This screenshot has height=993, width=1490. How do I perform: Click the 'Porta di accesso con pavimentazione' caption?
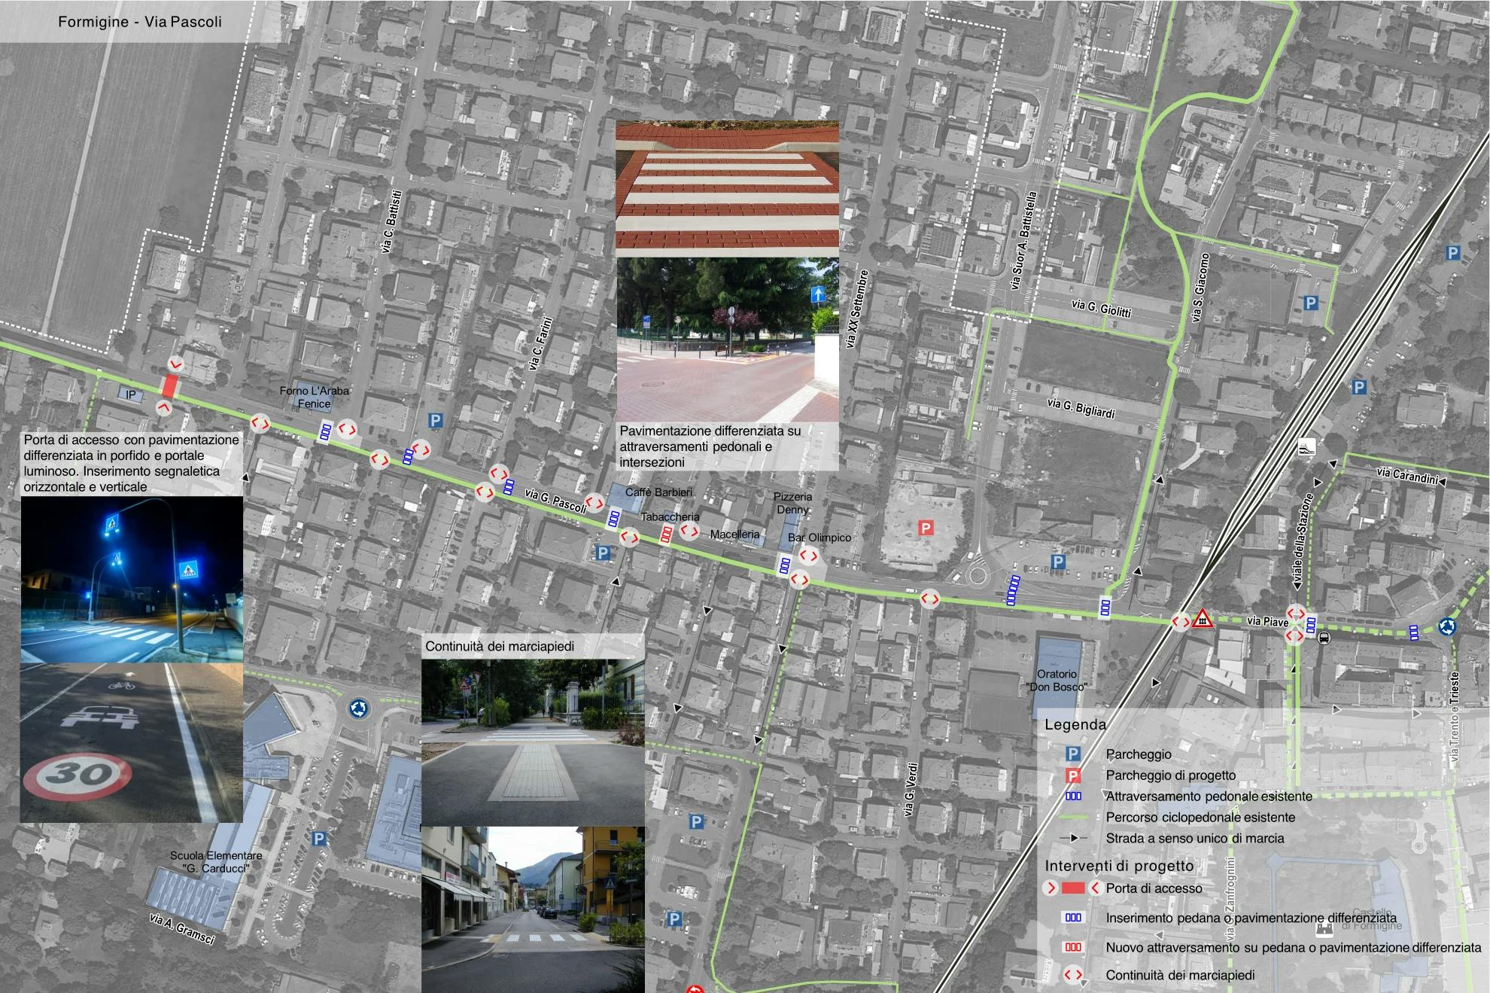(131, 463)
